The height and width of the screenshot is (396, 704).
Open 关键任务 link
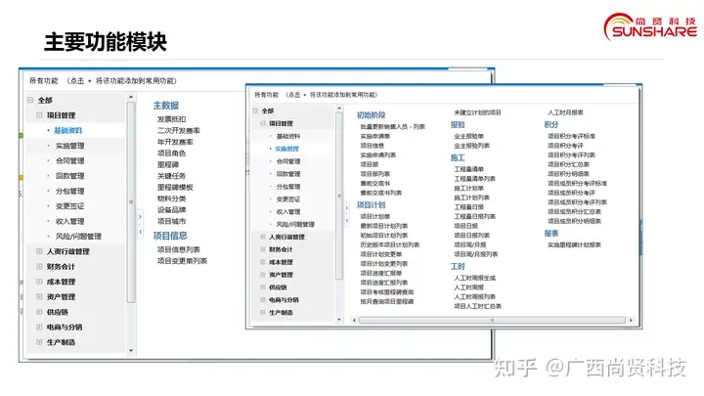pyautogui.click(x=171, y=176)
